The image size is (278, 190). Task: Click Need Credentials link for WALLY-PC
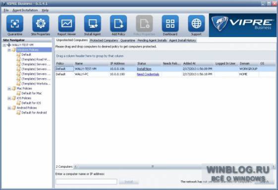(x=148, y=74)
